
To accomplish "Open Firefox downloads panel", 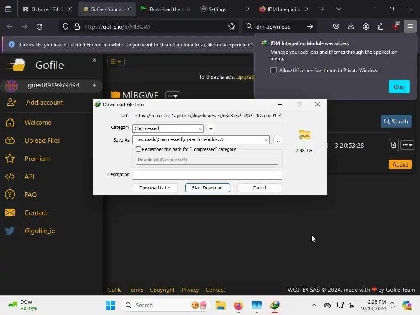I will tap(351, 26).
